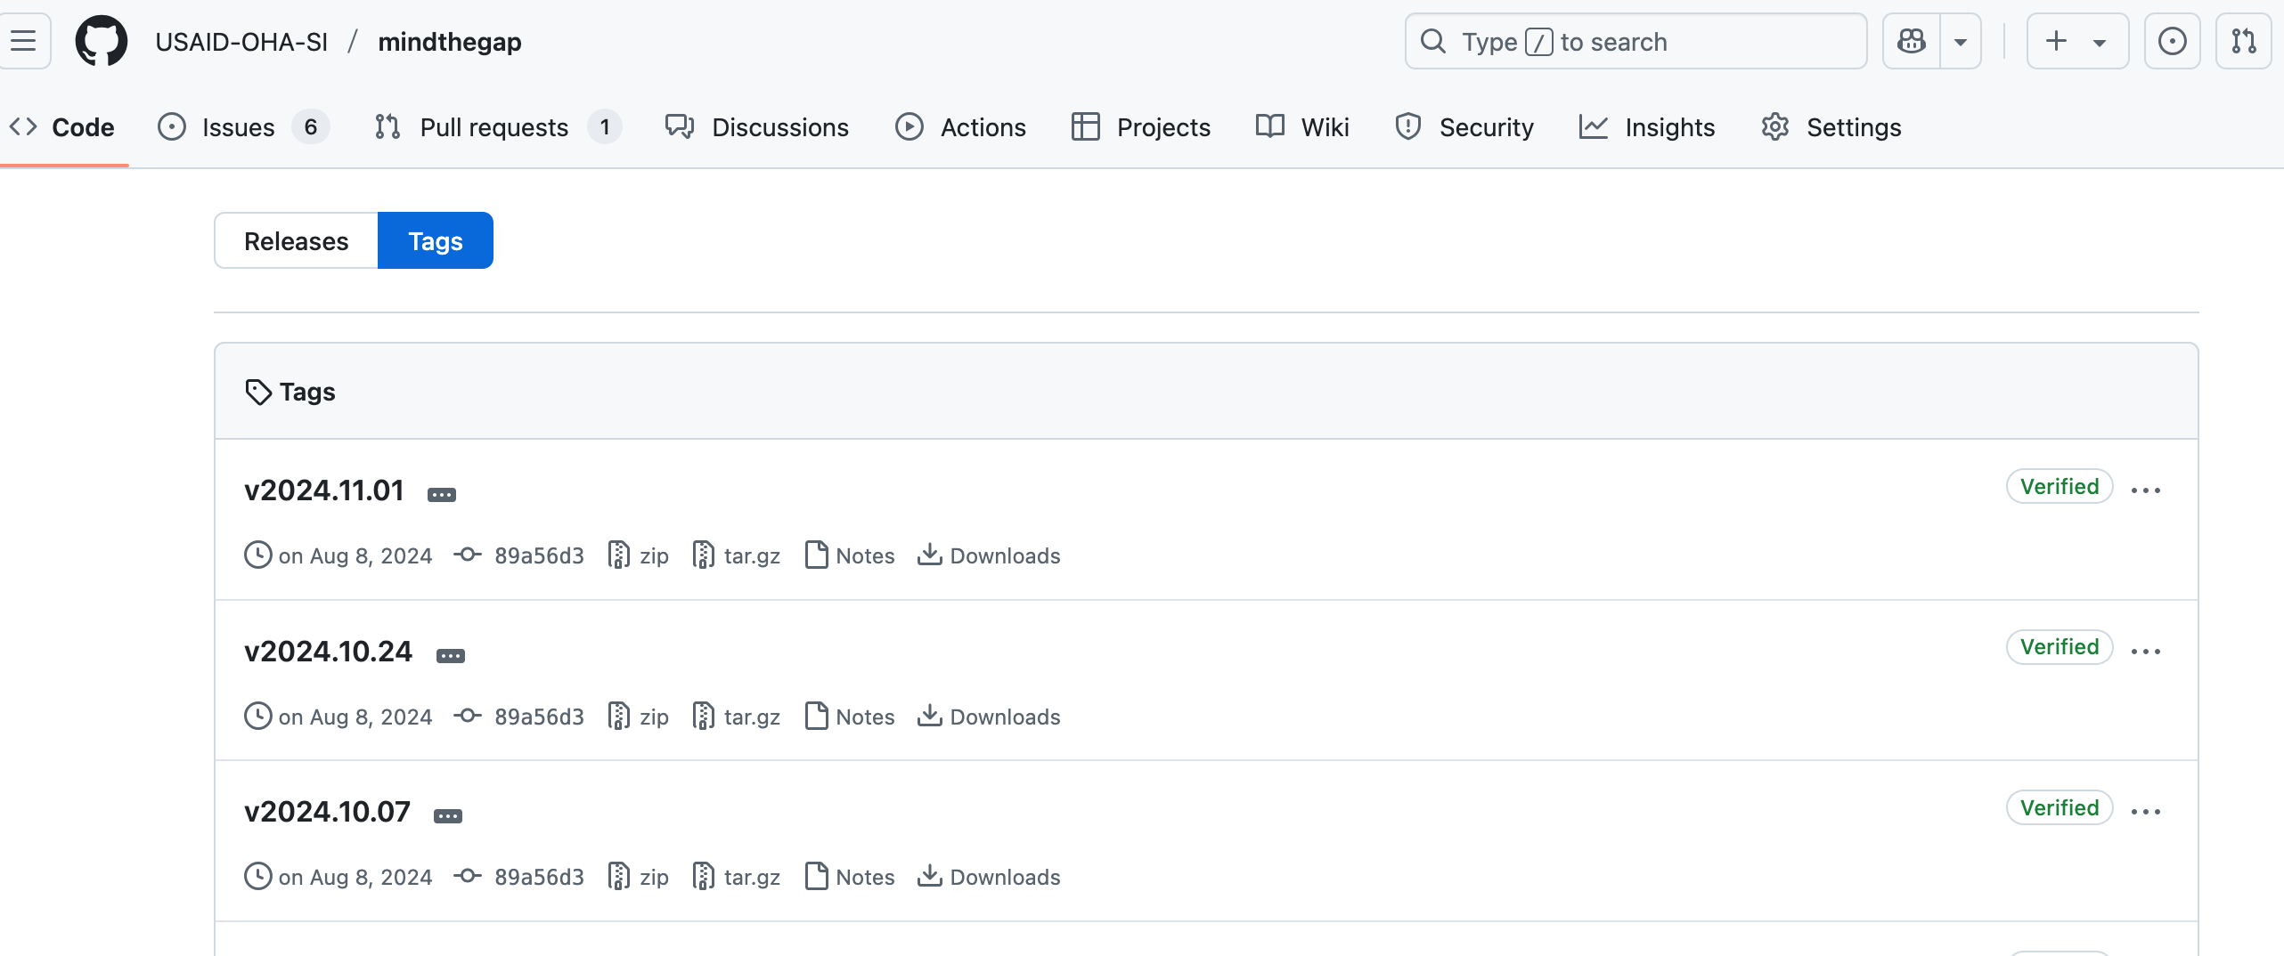Expand commit message for v2024.10.07

click(x=448, y=816)
